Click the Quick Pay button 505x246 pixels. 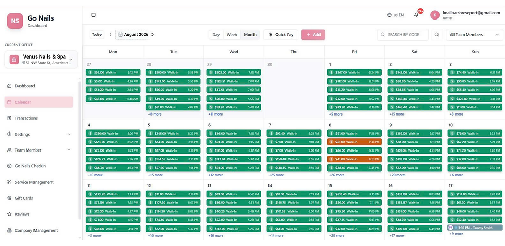click(x=281, y=35)
